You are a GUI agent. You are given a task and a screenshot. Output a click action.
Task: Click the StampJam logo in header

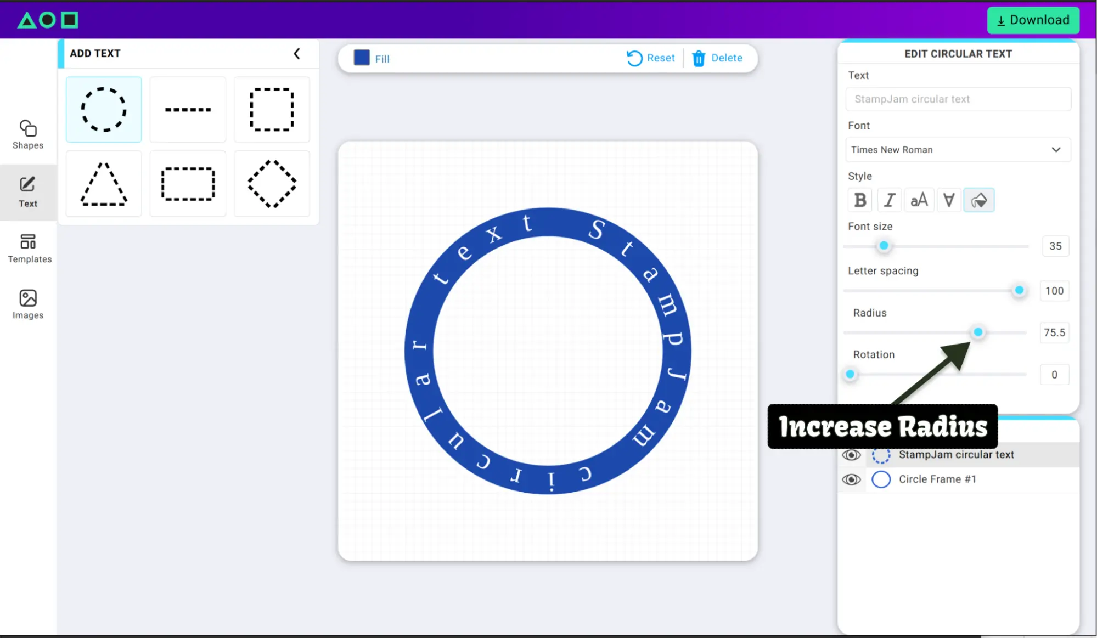pos(48,20)
